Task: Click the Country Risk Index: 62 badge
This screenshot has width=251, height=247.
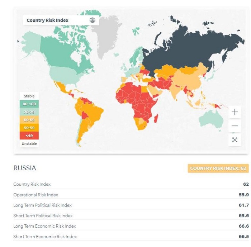Action: [218, 168]
